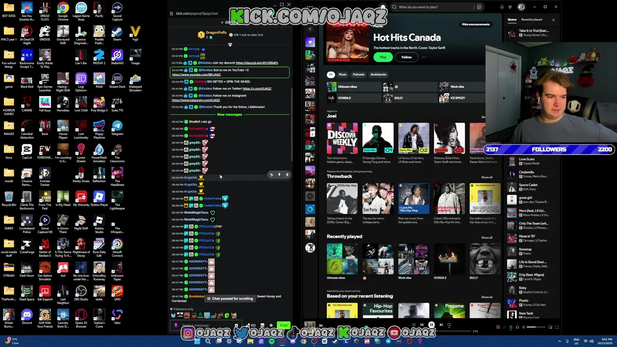Toggle shuffle in Spotify player
617x347 pixels.
pyautogui.click(x=414, y=325)
